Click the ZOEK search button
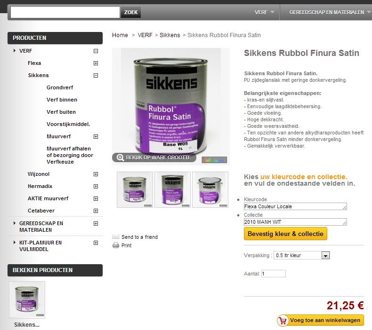Viewport: 372px width, 330px height. pos(131,12)
